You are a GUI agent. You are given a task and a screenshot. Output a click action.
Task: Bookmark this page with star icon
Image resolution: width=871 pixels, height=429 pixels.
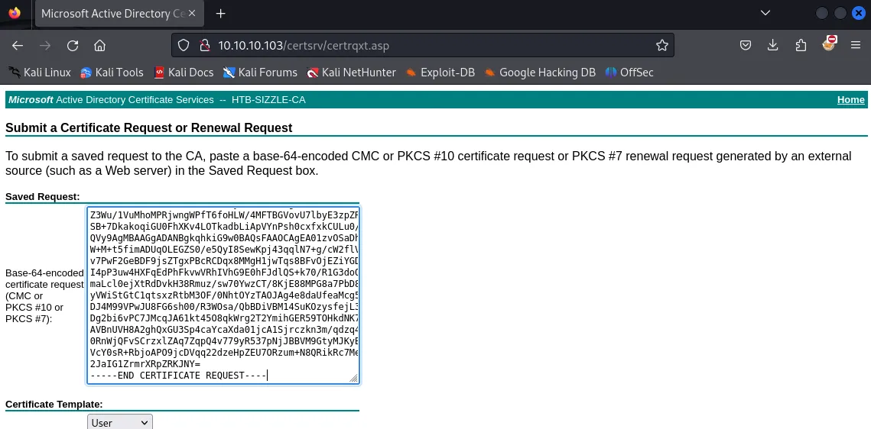point(661,46)
